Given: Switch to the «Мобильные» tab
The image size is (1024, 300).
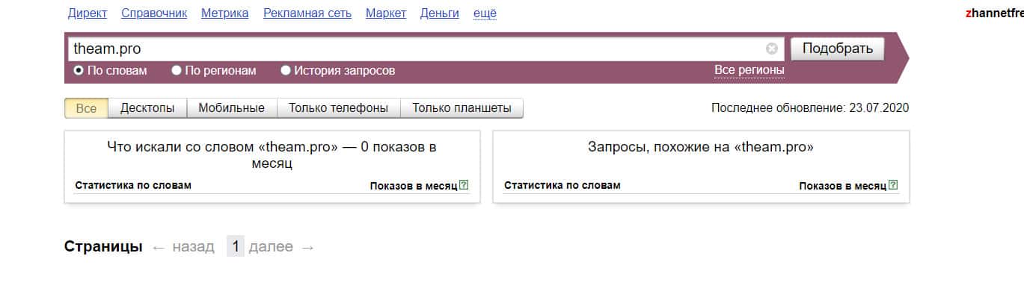Looking at the screenshot, I should (231, 108).
